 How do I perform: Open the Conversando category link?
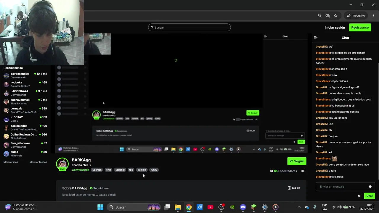coord(80,170)
